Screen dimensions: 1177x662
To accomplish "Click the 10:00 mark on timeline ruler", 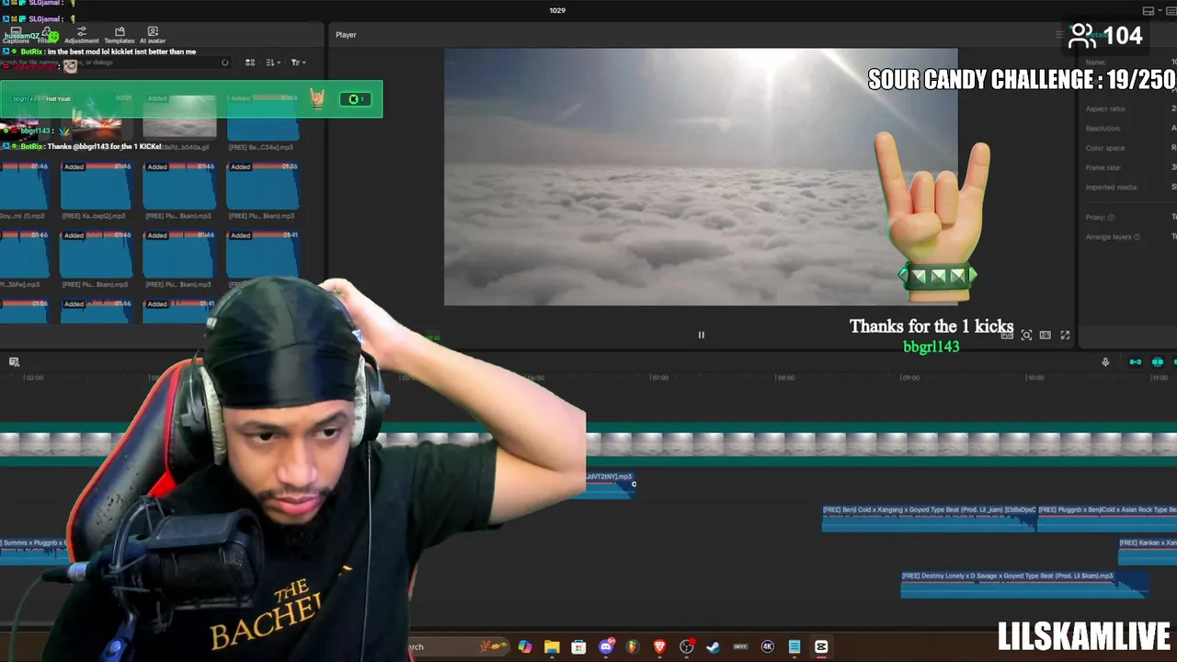I will (x=1035, y=378).
